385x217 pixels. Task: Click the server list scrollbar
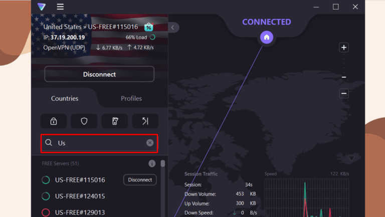coord(163,163)
